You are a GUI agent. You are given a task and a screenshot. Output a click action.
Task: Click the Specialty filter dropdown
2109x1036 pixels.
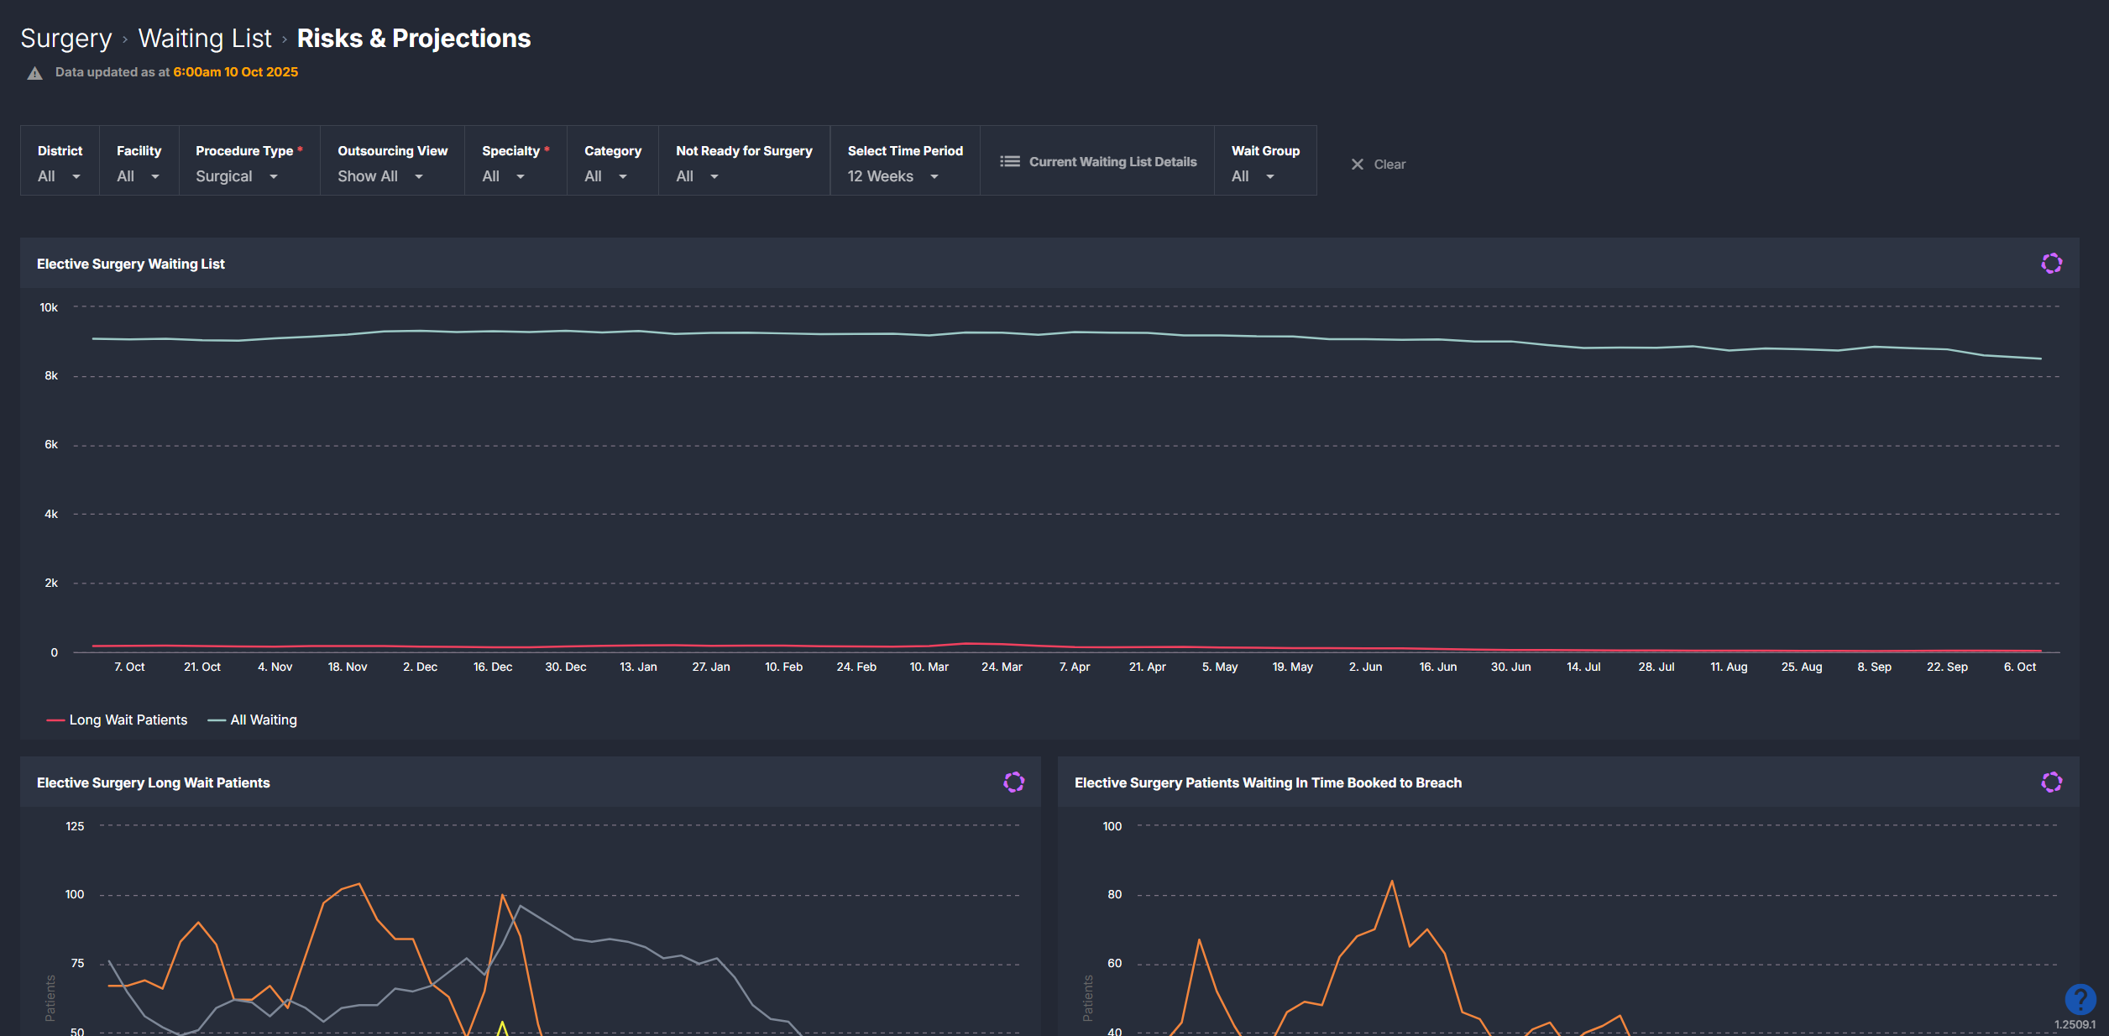(x=503, y=176)
